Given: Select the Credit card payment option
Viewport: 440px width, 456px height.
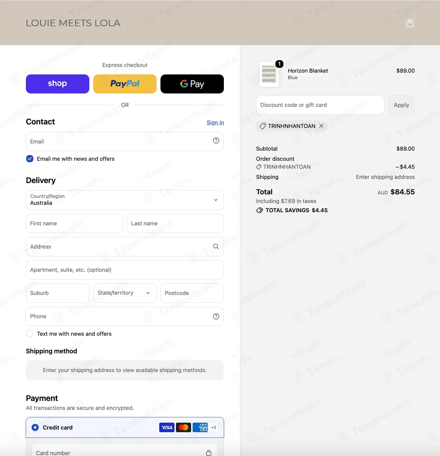Looking at the screenshot, I should (35, 427).
